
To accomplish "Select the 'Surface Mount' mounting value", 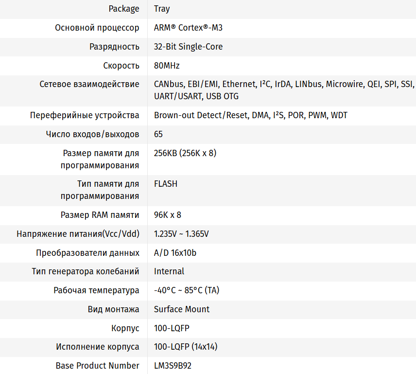I will point(182,309).
